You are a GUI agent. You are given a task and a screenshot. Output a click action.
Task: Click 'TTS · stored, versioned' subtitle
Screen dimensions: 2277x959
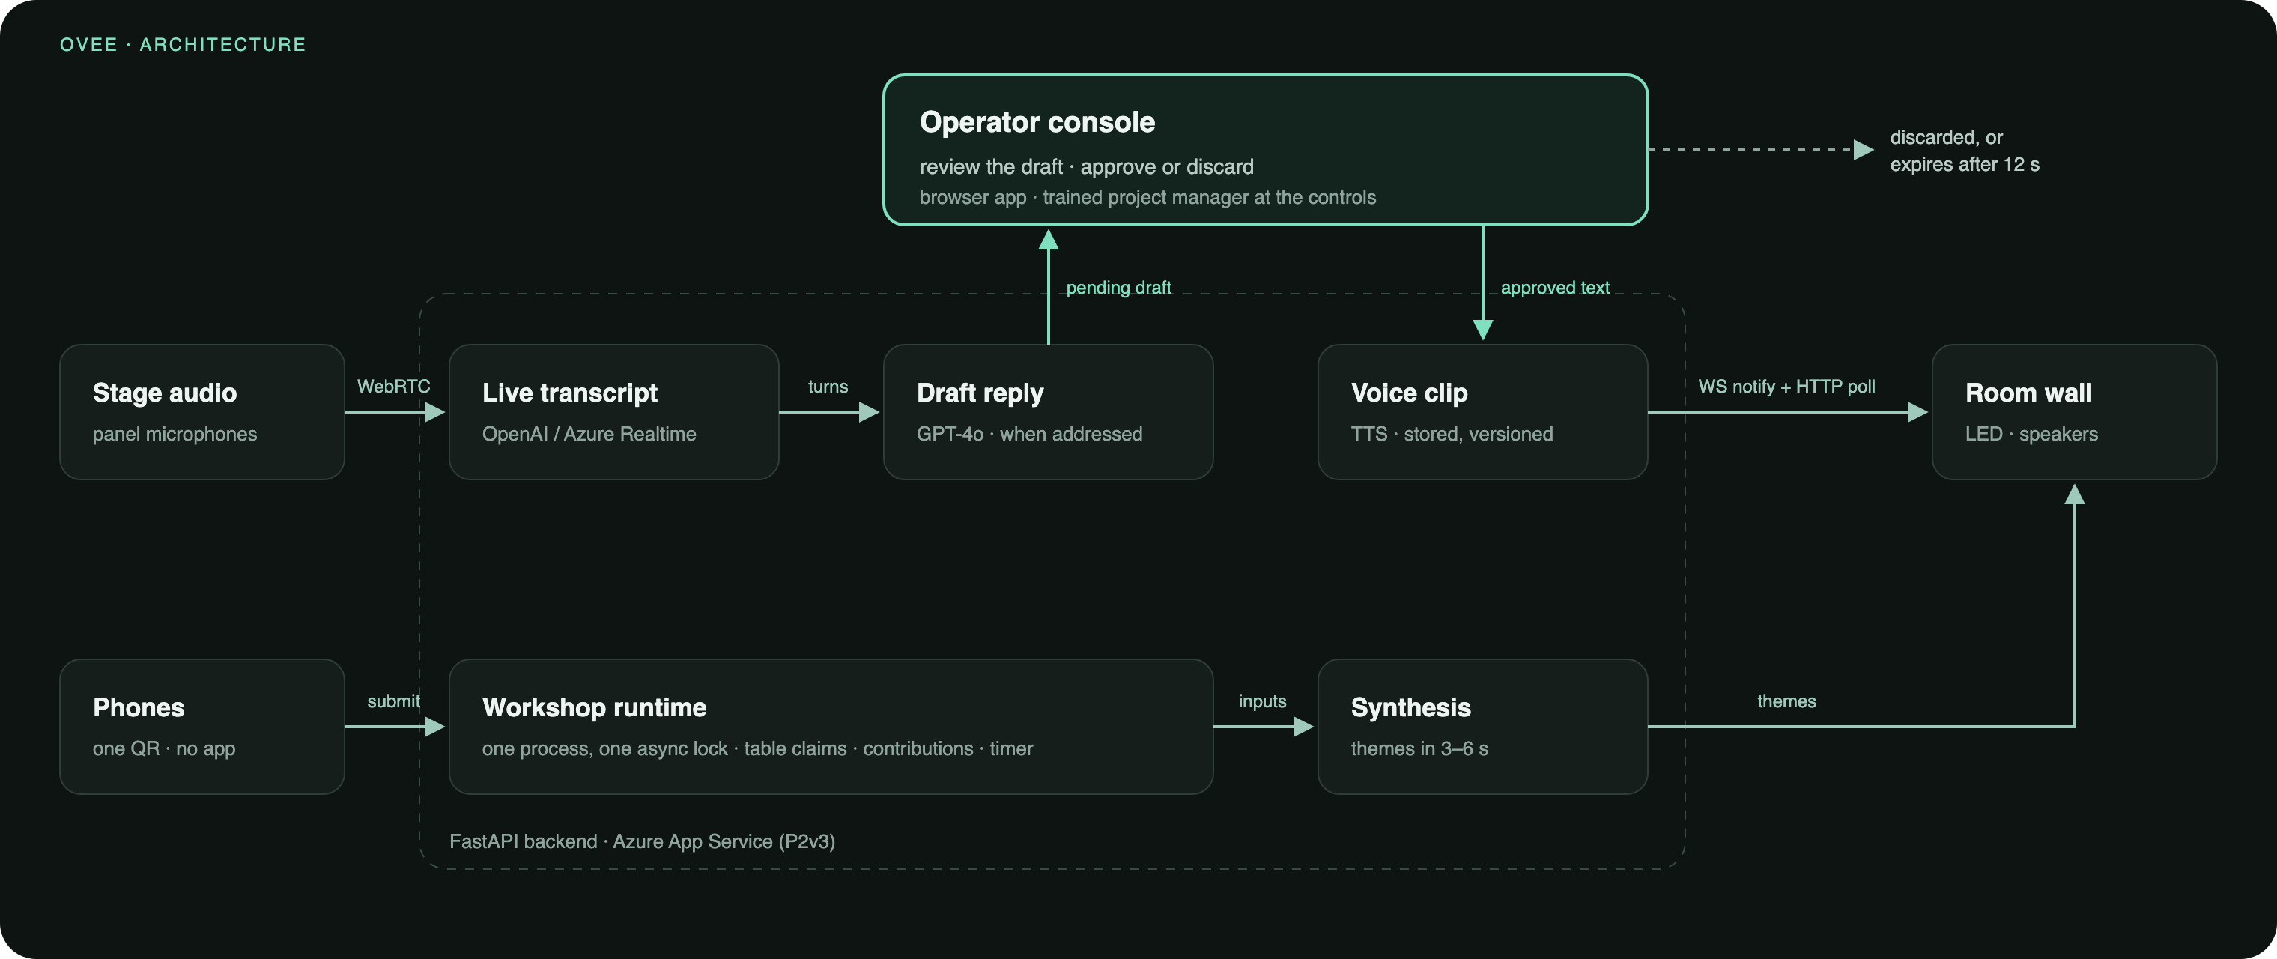click(1452, 434)
